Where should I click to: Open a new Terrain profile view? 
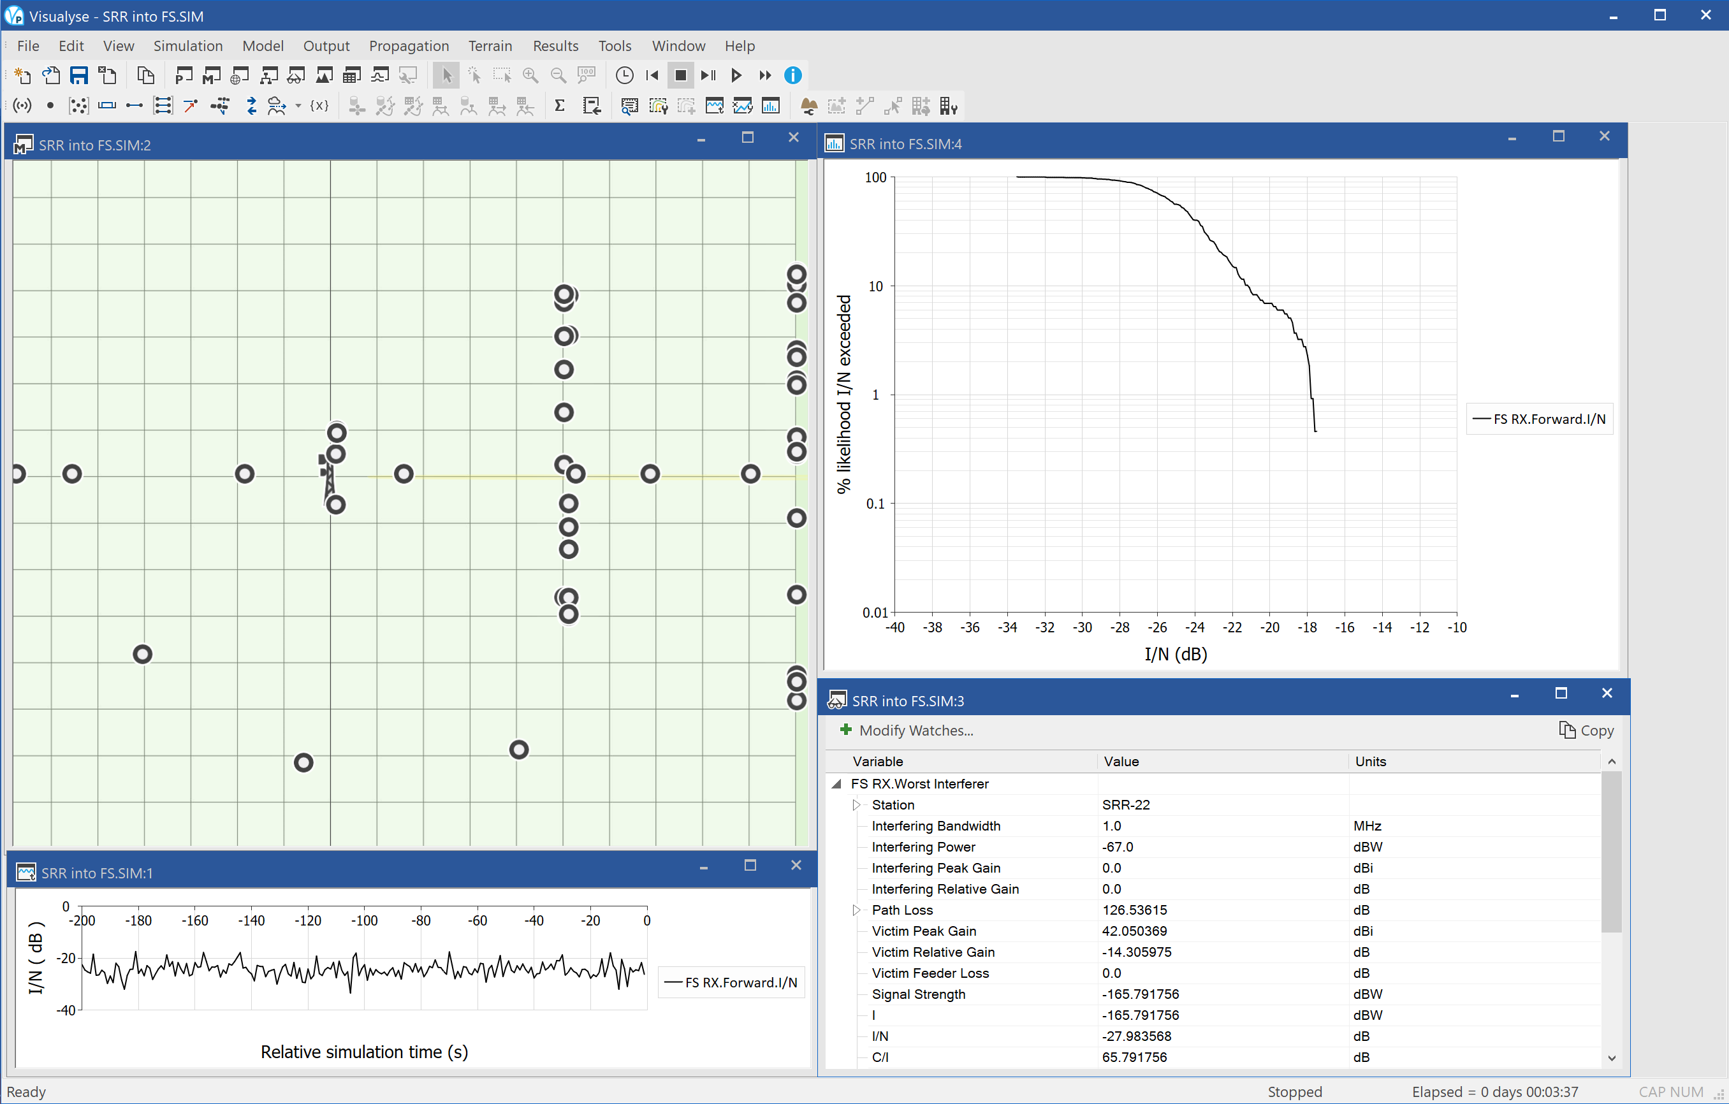click(324, 75)
